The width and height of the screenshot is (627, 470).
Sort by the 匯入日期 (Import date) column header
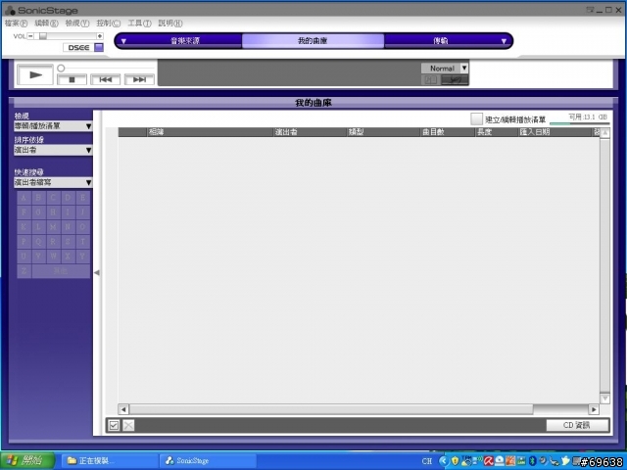(555, 132)
